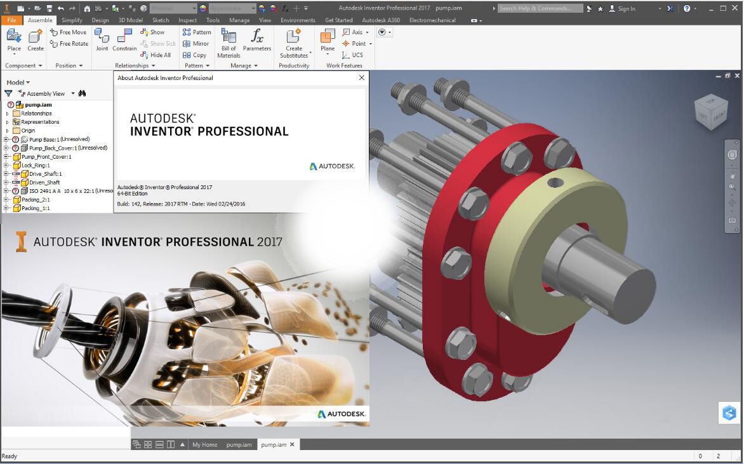
Task: Click Sign In
Action: point(622,8)
